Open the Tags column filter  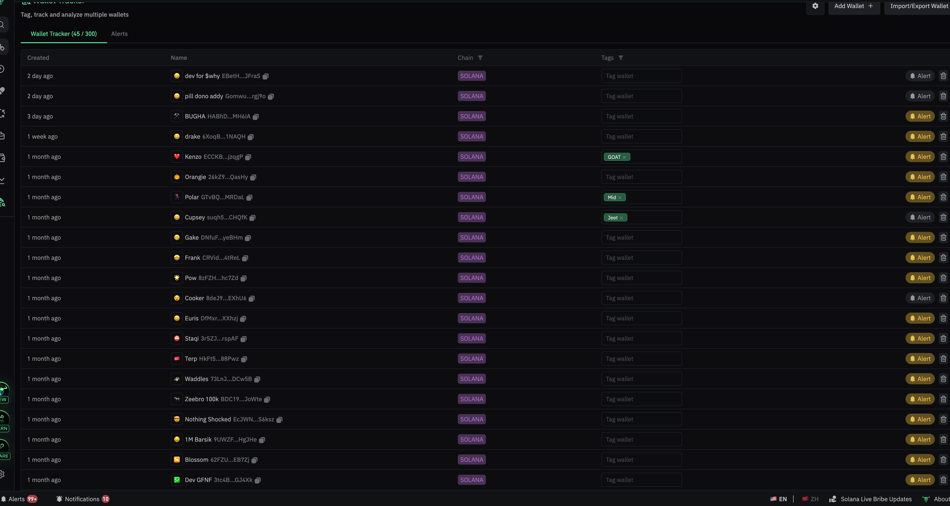620,57
